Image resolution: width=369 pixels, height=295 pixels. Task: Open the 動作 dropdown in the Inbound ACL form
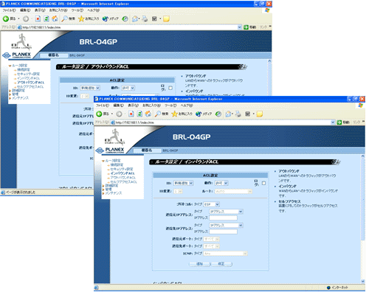tap(221, 183)
